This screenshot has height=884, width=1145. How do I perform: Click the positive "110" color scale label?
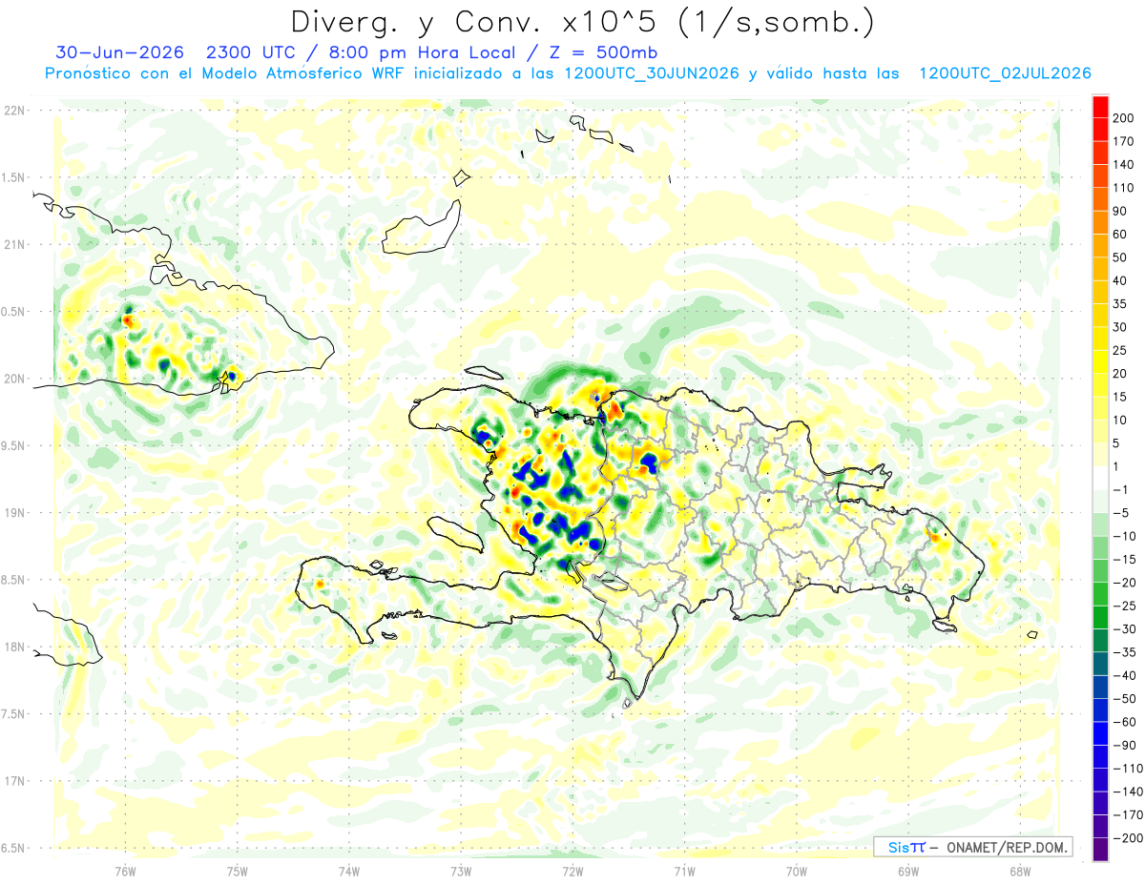[1125, 188]
